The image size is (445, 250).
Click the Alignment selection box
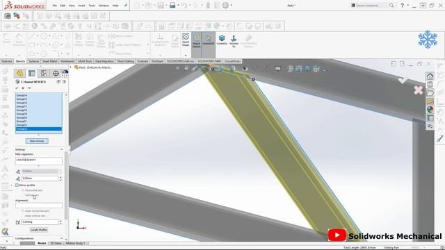[39, 206]
